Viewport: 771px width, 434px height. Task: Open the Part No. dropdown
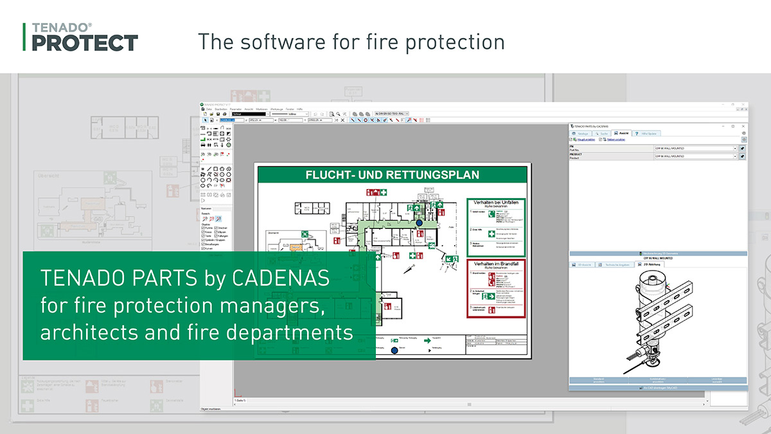734,148
